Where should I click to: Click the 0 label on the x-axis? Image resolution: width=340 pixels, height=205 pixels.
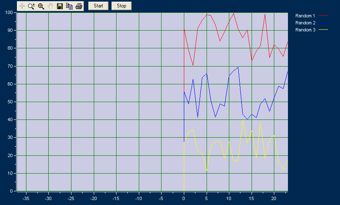click(x=184, y=198)
